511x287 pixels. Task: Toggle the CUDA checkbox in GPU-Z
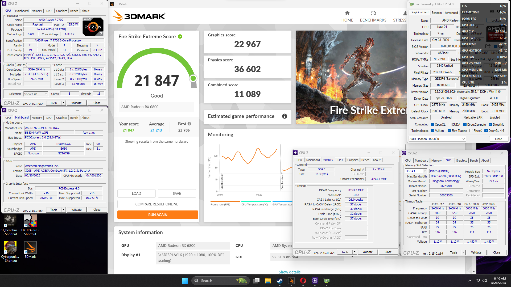(450, 125)
